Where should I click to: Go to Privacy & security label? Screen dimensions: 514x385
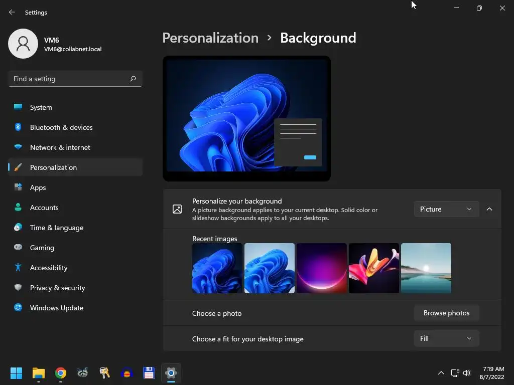tap(57, 288)
